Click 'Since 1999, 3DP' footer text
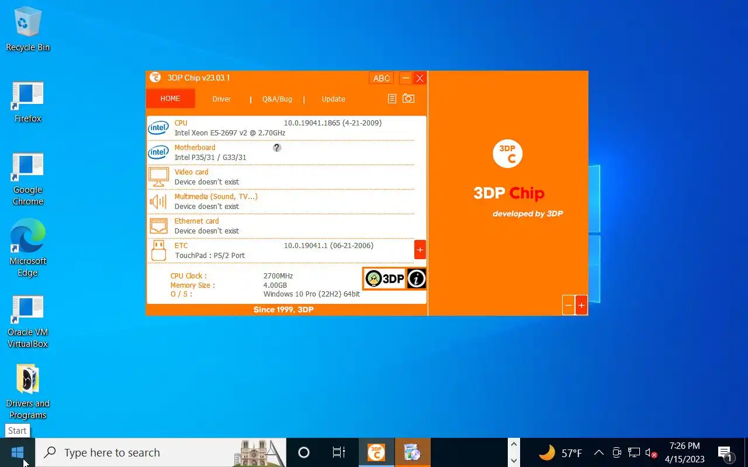The height and width of the screenshot is (467, 748). (283, 310)
